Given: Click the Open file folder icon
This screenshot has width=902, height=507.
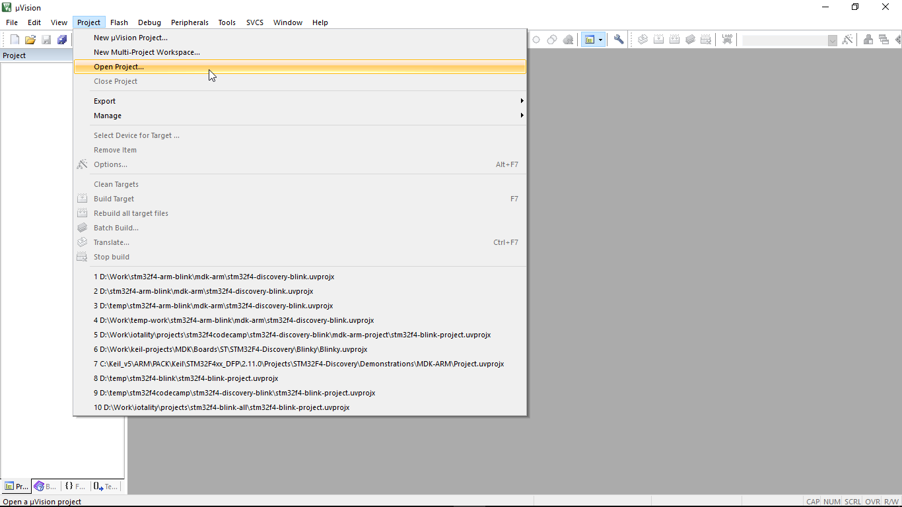Looking at the screenshot, I should click(x=30, y=40).
